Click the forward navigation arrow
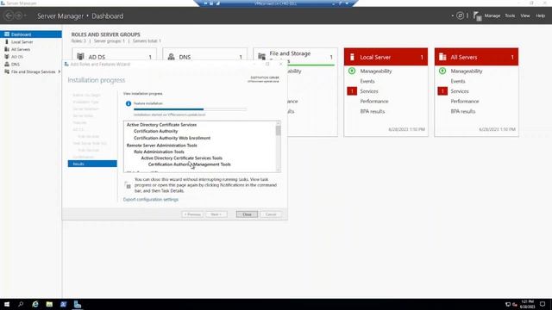The width and height of the screenshot is (552, 310). tap(18, 15)
